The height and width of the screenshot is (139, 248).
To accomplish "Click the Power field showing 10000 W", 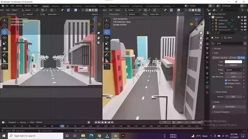I will (233, 65).
